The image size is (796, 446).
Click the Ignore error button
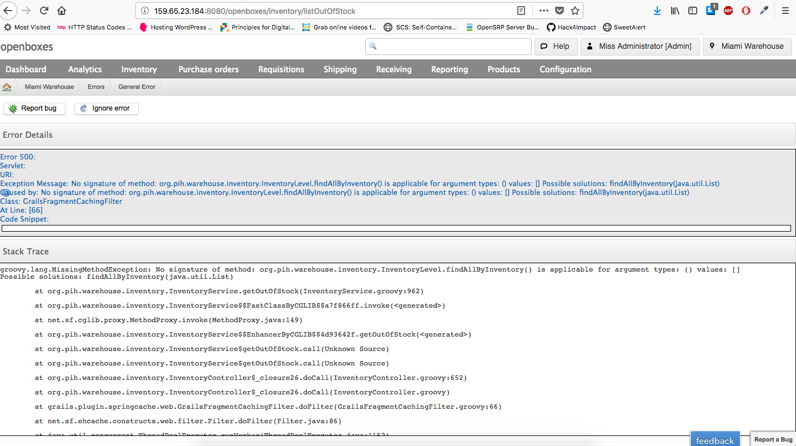tap(107, 108)
